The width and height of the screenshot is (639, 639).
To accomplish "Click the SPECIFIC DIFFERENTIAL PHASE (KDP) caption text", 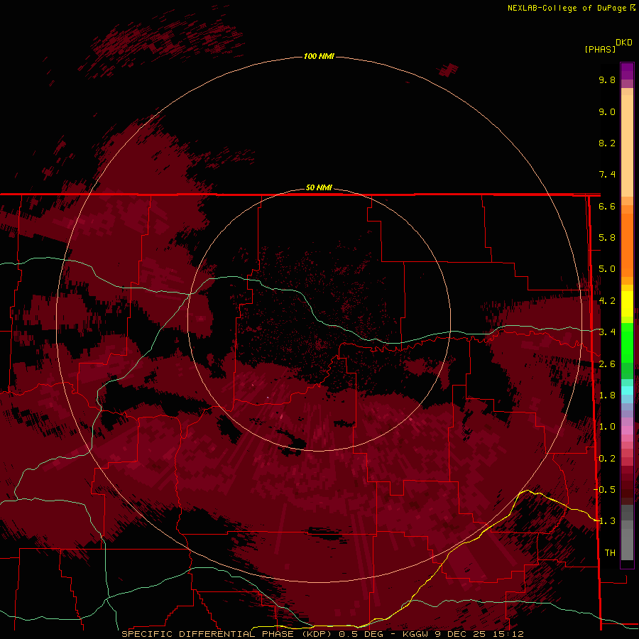I will click(x=226, y=634).
